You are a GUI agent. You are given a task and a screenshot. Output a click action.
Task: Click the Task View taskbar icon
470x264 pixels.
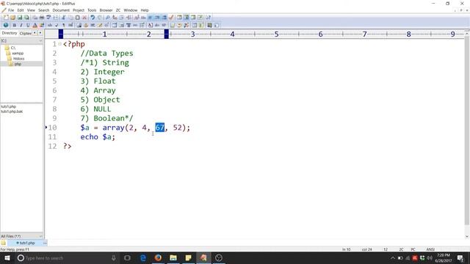click(127, 257)
